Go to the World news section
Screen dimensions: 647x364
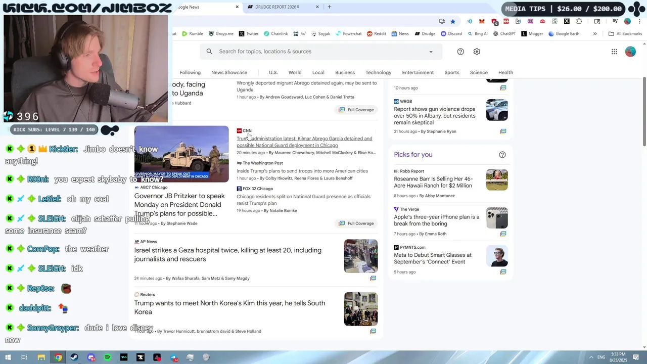click(x=295, y=72)
